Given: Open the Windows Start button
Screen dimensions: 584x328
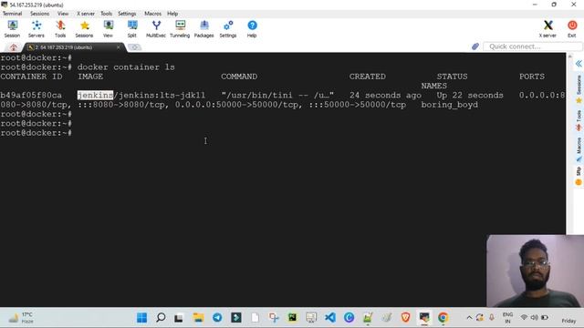Looking at the screenshot, I should [x=142, y=318].
